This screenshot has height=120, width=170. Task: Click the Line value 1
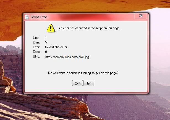pyautogui.click(x=46, y=38)
